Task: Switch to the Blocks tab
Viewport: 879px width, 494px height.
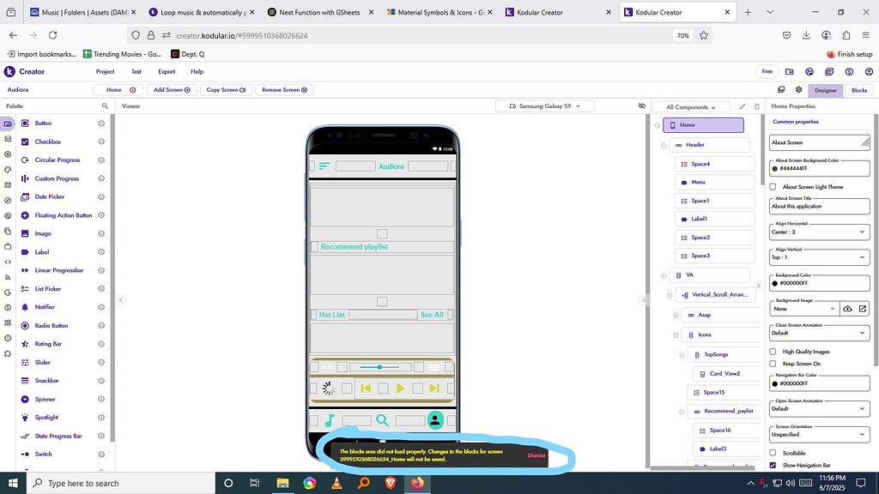Action: point(858,89)
